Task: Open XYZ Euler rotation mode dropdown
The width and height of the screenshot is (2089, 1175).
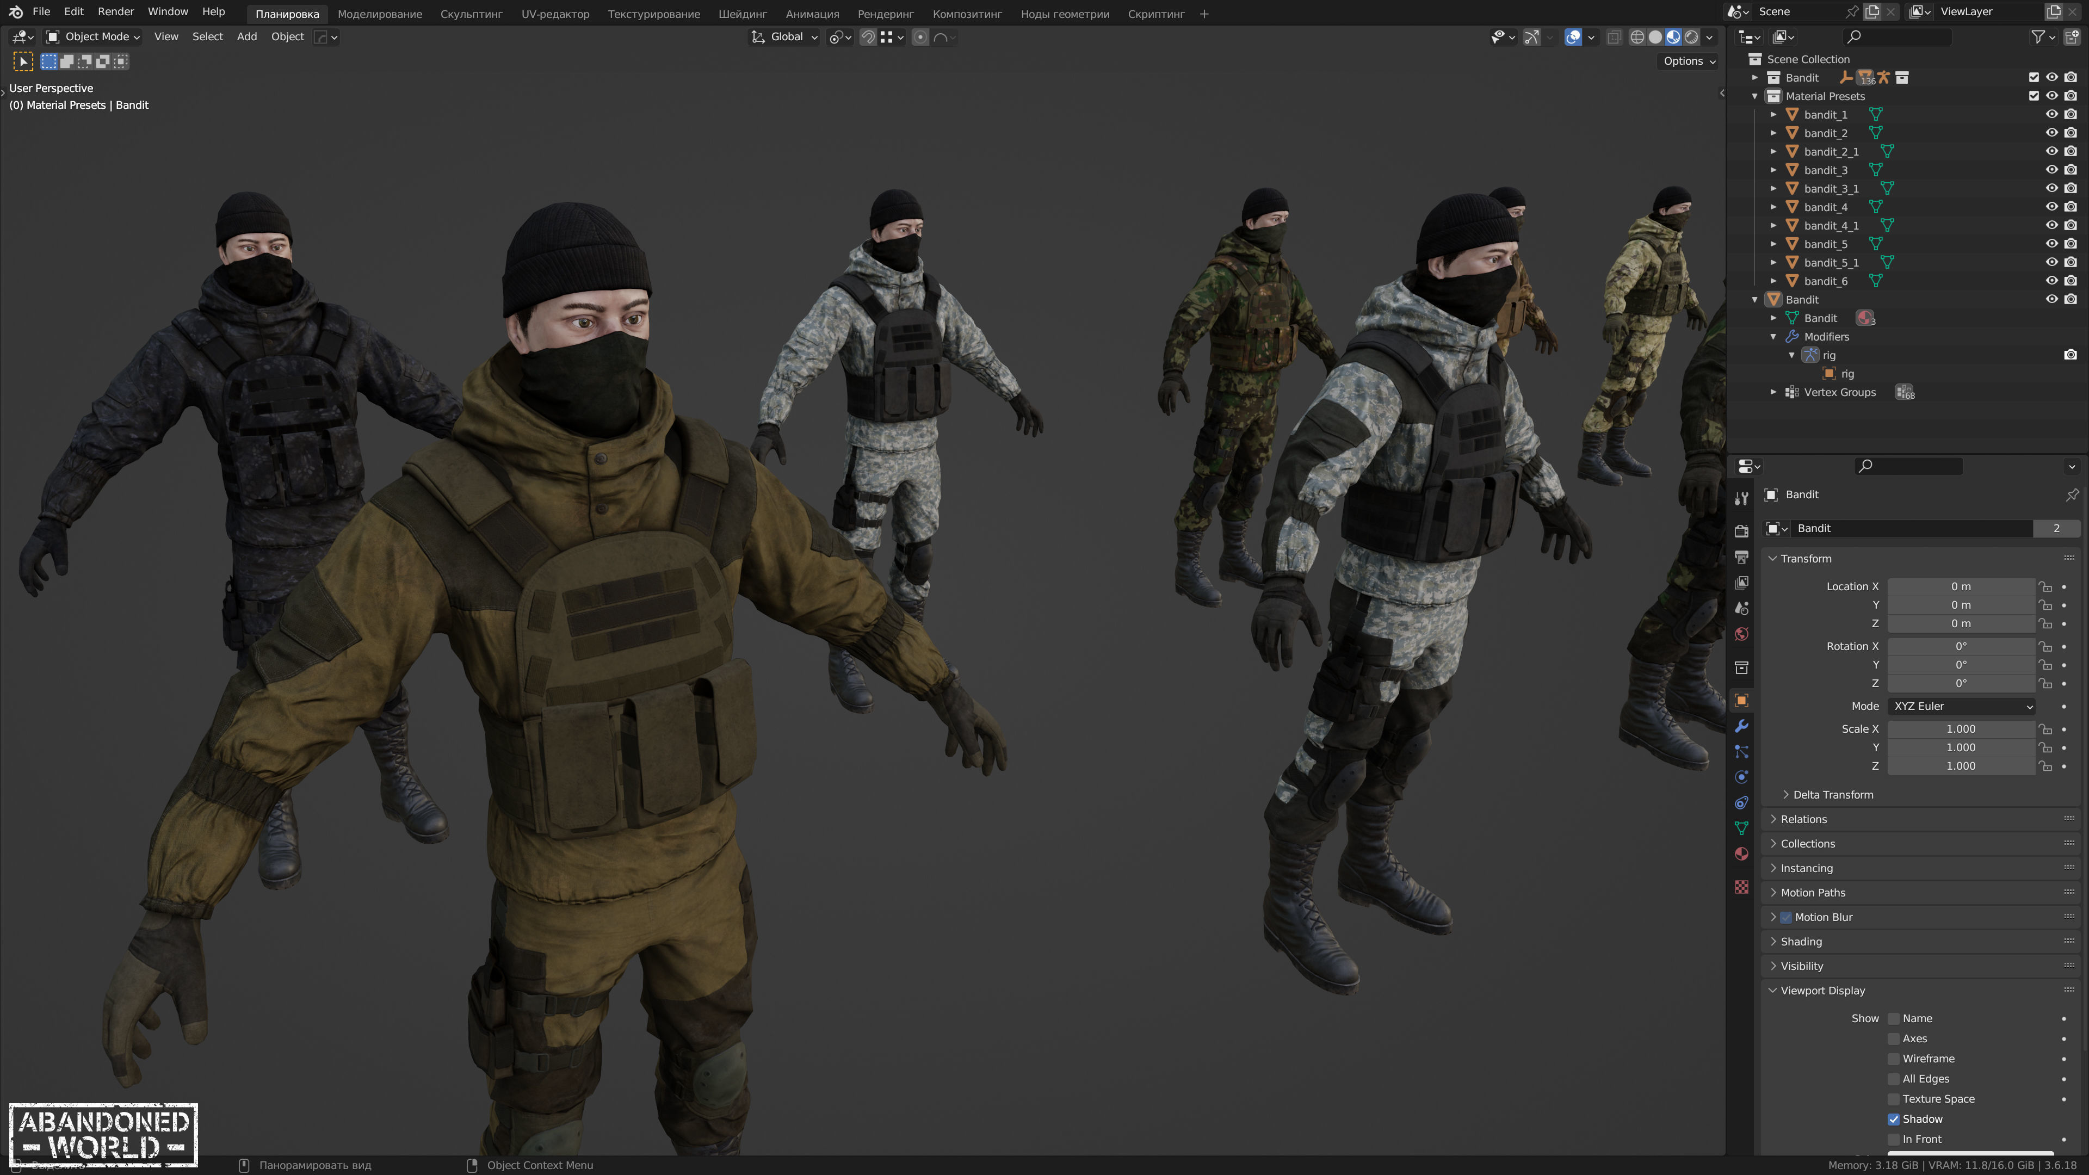Action: 1961,706
